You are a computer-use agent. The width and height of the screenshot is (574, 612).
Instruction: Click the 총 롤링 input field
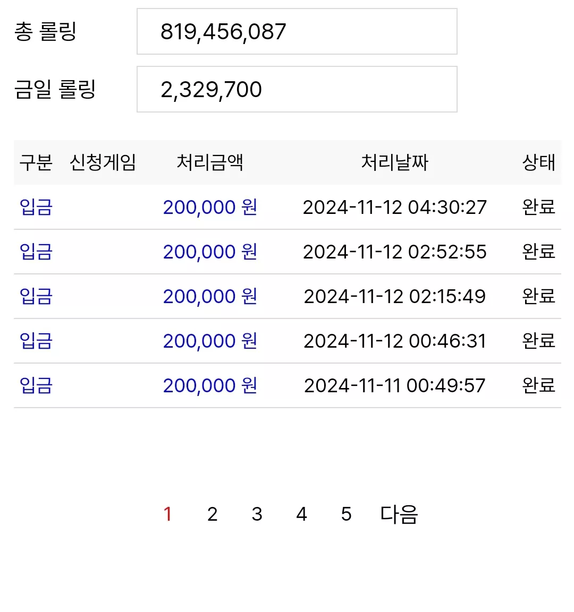[297, 31]
